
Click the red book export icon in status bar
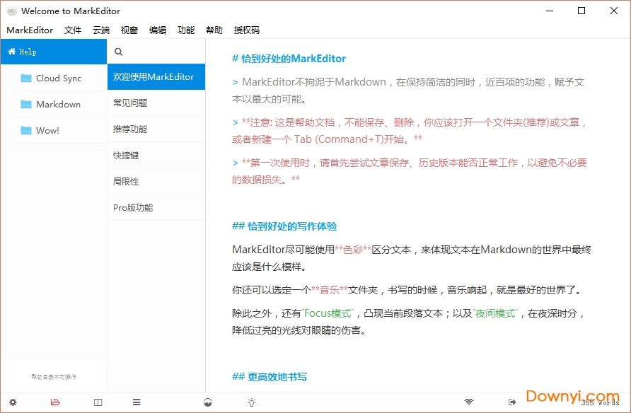[x=55, y=401]
